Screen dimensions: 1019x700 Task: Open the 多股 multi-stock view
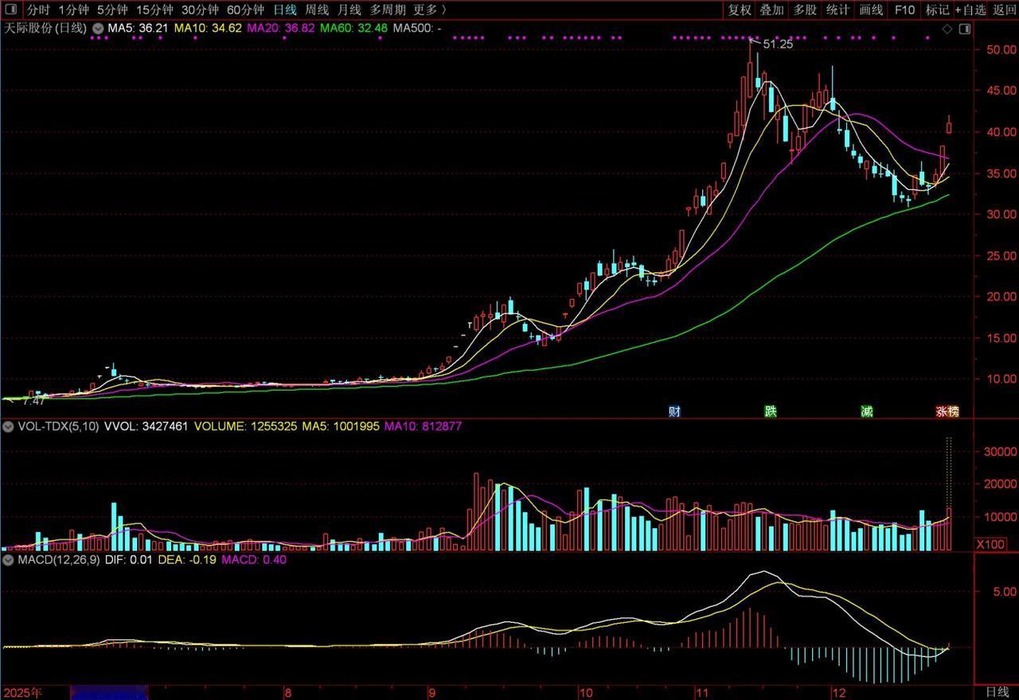coord(805,10)
